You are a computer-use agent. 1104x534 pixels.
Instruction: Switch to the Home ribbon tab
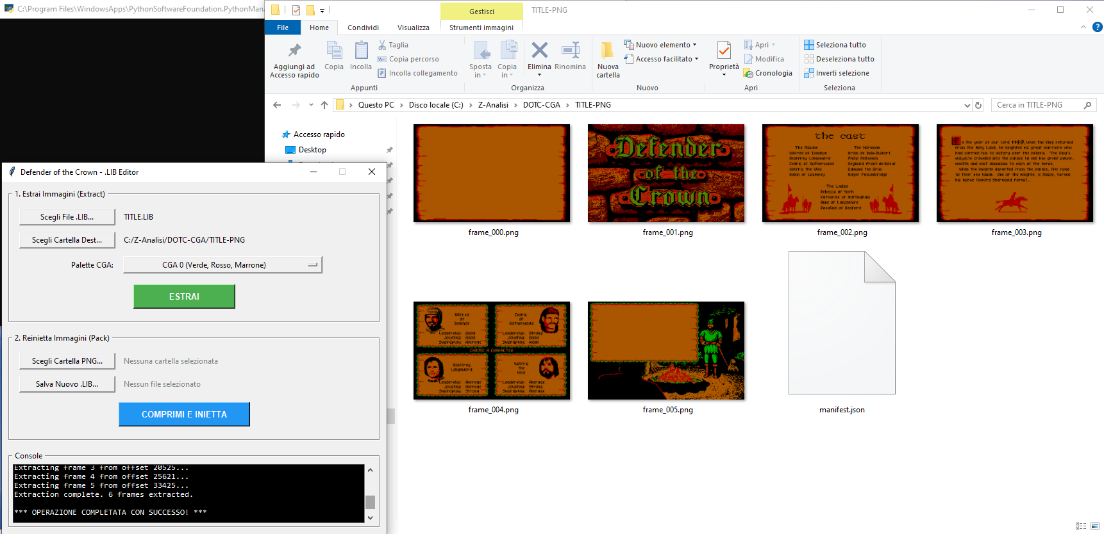pyautogui.click(x=319, y=28)
